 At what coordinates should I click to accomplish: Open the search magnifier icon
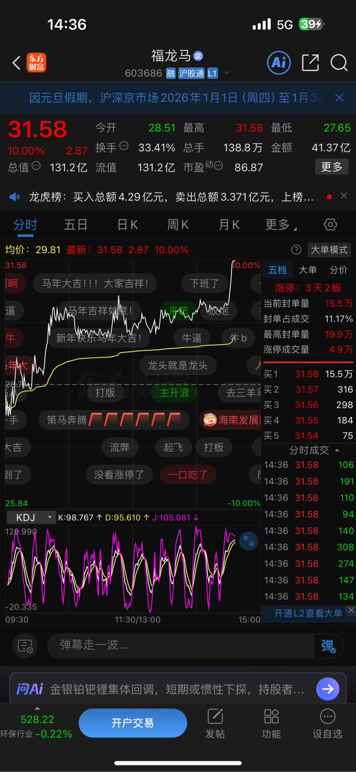pos(339,63)
